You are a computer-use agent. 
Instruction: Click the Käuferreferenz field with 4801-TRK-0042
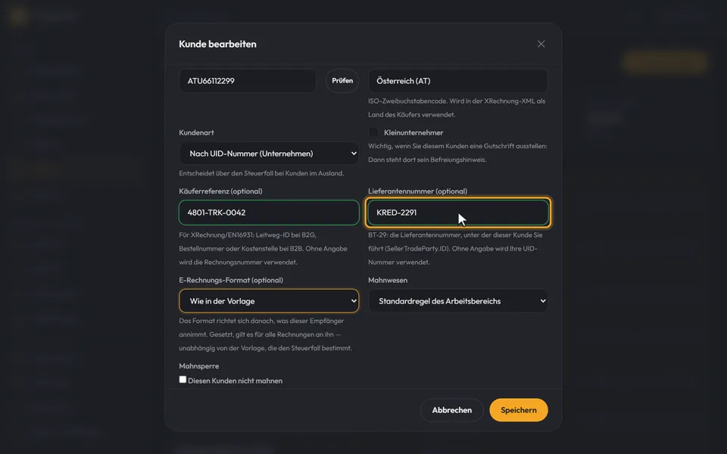pyautogui.click(x=269, y=213)
